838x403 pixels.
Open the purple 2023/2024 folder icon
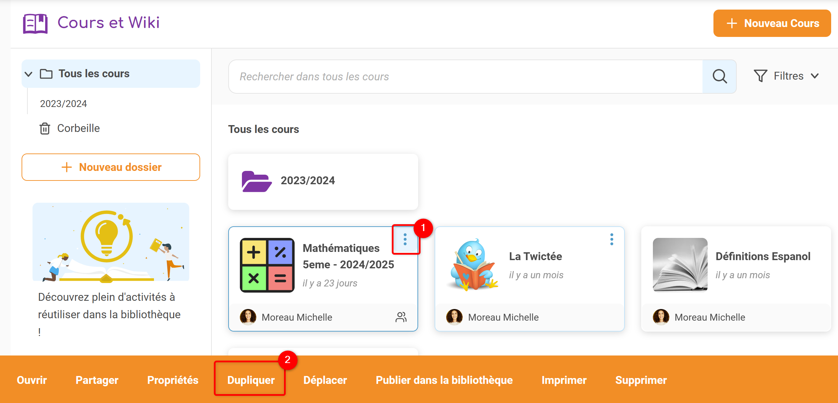point(256,181)
